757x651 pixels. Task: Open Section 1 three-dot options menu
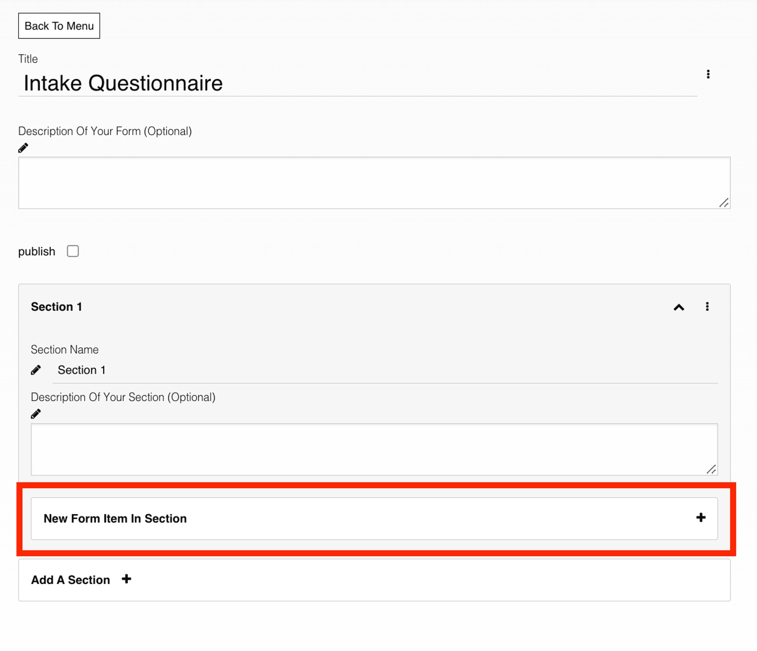pos(707,307)
